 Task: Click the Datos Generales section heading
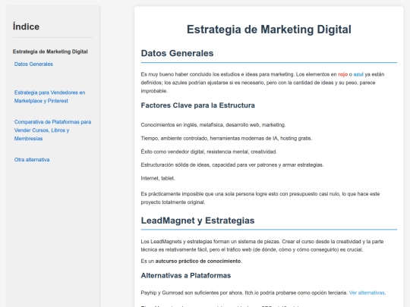pos(177,53)
